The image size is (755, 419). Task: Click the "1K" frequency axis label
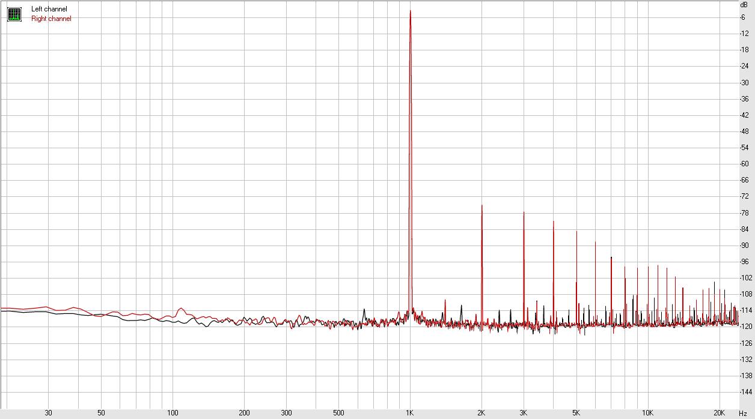click(410, 413)
